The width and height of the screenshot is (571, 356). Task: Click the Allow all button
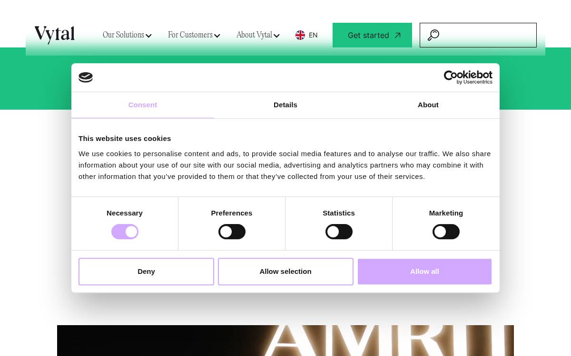point(424,272)
